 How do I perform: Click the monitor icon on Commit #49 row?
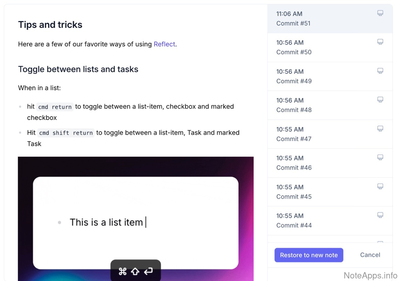[380, 71]
